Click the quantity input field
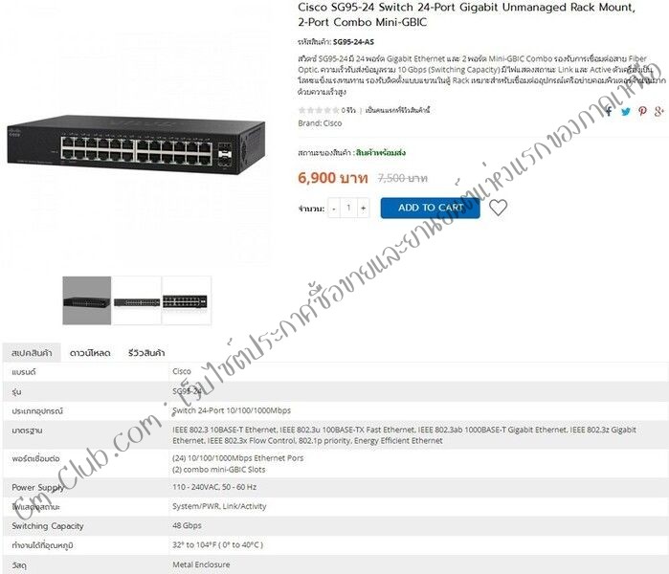Viewport: 669px width, 574px height. (348, 209)
